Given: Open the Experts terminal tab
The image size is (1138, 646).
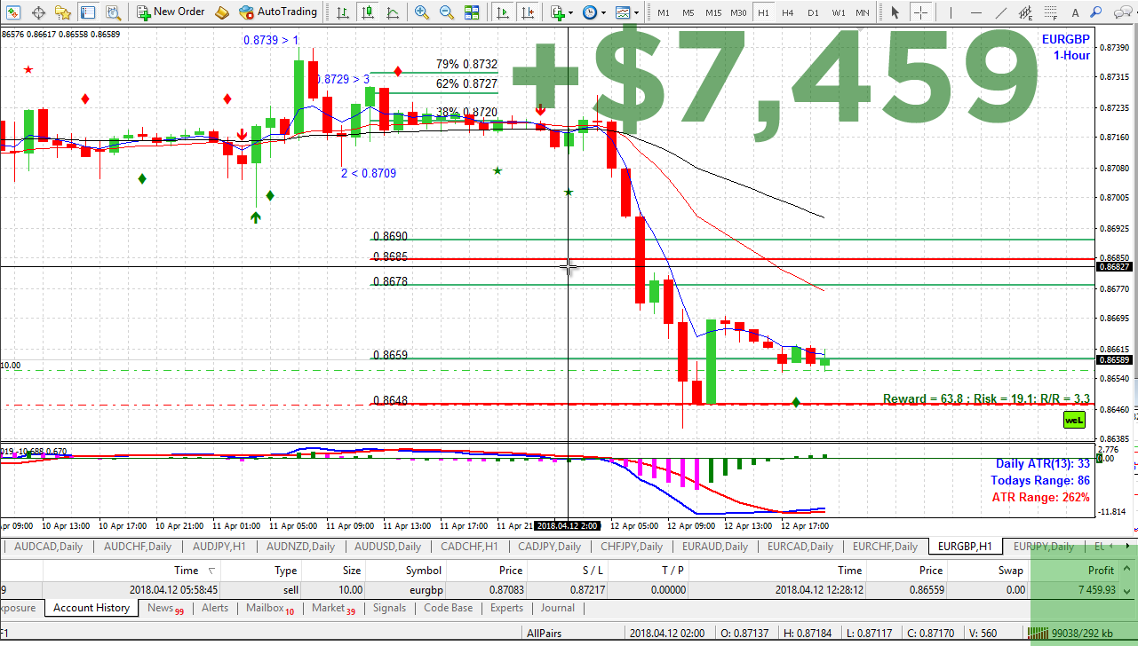Looking at the screenshot, I should pos(506,608).
